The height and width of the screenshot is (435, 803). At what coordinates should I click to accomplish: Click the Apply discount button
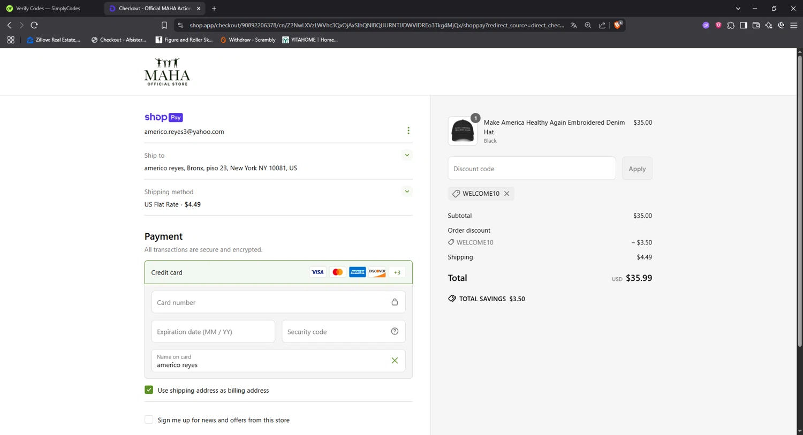pyautogui.click(x=637, y=169)
